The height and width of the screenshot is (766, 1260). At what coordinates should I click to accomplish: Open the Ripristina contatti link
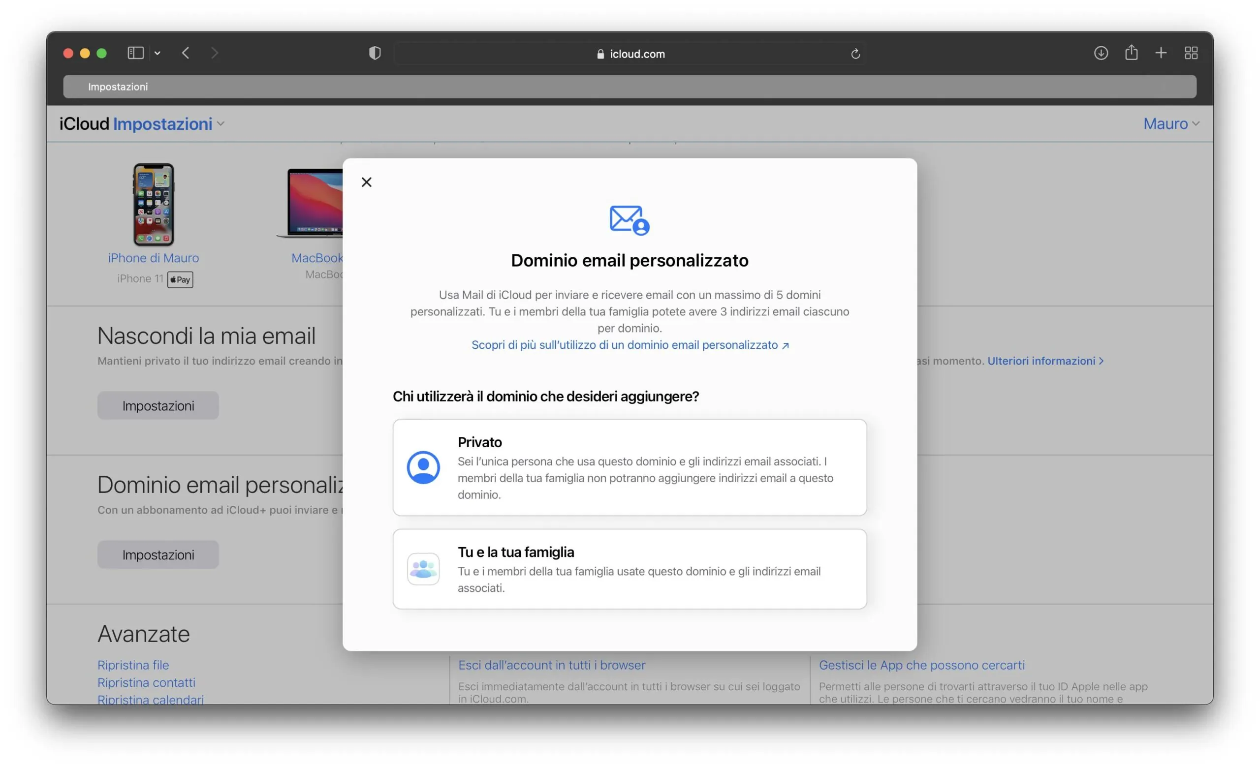pos(146,682)
